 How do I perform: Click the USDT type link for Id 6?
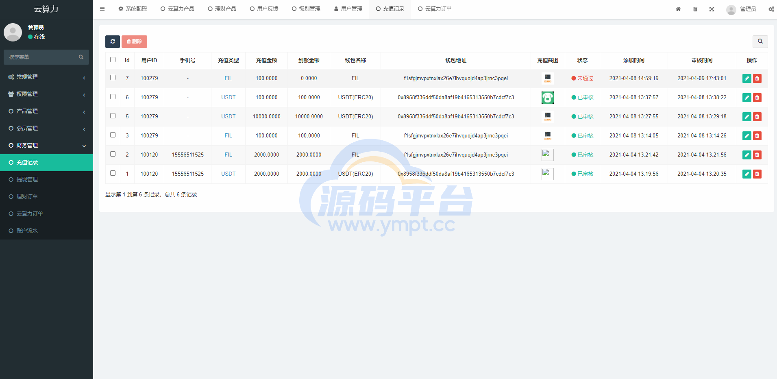coord(228,98)
